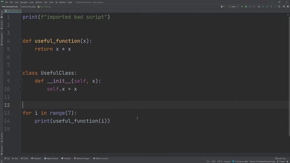Open the Navigate menu
This screenshot has height=163, width=290.
click(24, 2)
